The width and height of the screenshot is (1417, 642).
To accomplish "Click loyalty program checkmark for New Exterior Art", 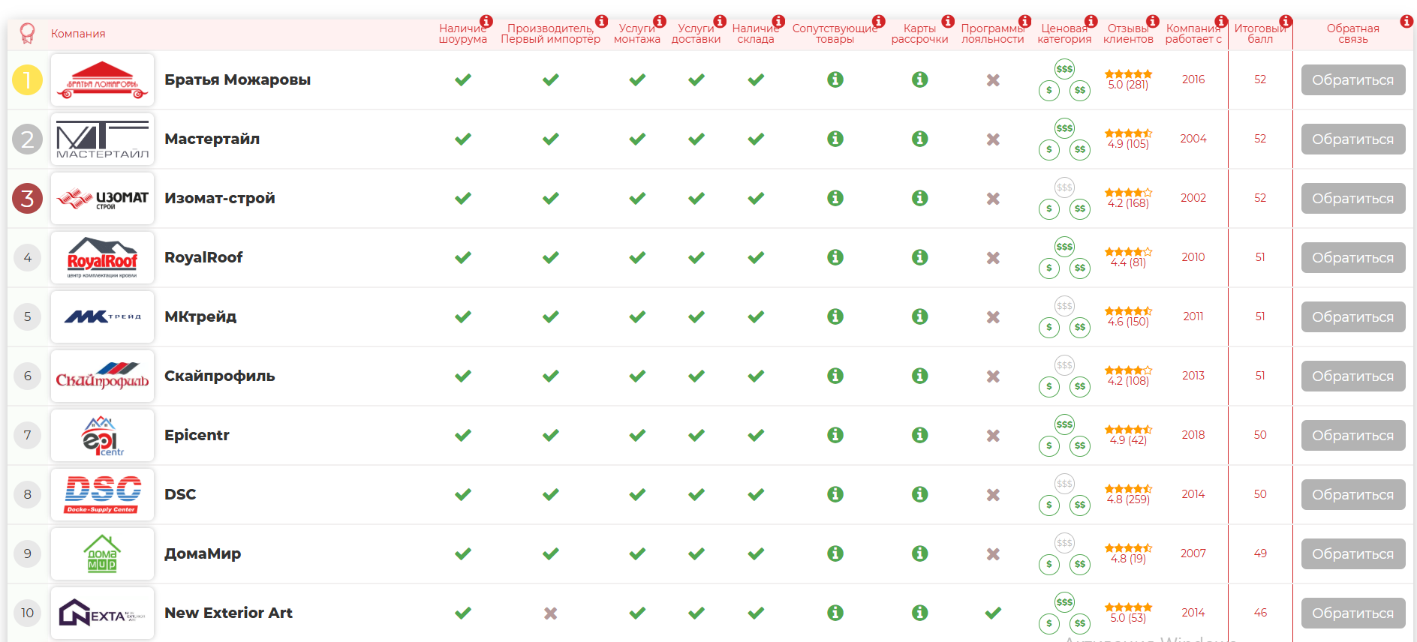I will tap(993, 613).
